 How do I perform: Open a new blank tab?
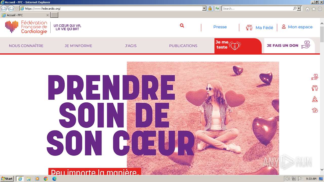click(x=54, y=15)
